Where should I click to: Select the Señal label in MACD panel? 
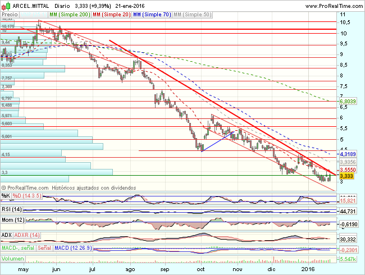click(x=44, y=248)
